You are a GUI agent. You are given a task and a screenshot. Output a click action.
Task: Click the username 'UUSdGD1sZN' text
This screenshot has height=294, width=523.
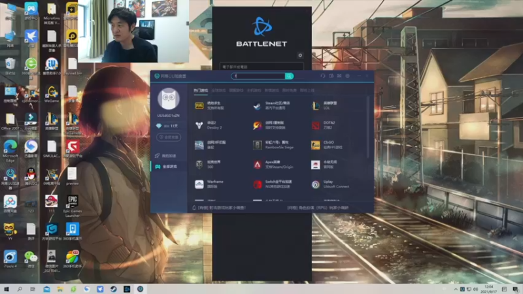(169, 116)
